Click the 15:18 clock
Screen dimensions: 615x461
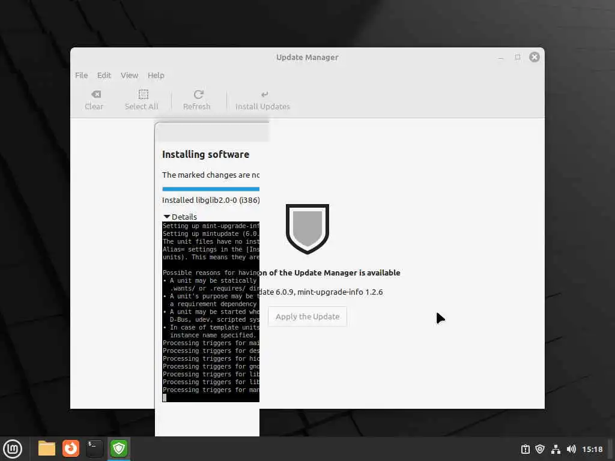click(592, 449)
